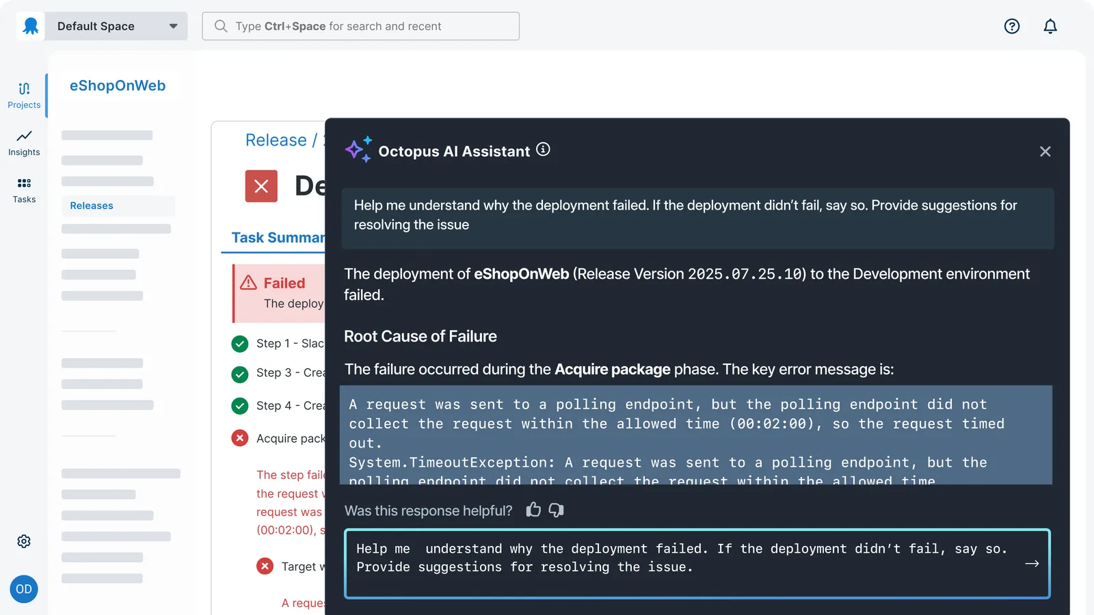This screenshot has width=1094, height=615.
Task: Click the red failed deployment X icon
Action: coord(261,186)
